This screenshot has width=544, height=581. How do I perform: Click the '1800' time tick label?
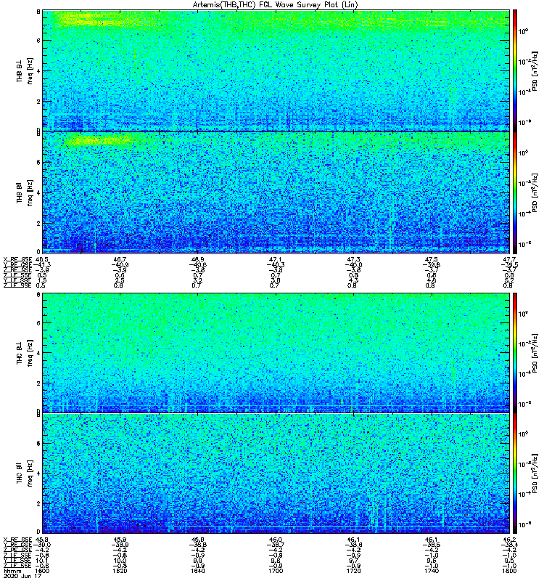pos(509,571)
